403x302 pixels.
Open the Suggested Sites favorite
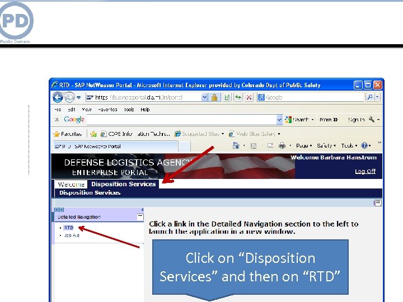click(x=199, y=134)
